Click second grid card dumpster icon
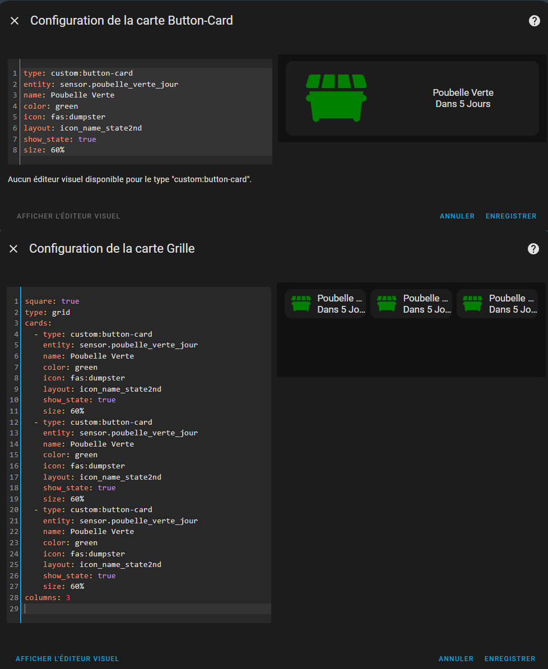Image resolution: width=548 pixels, height=669 pixels. pos(387,303)
